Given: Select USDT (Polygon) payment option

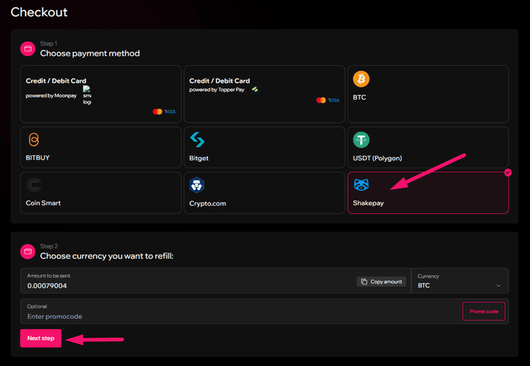Looking at the screenshot, I should 428,147.
